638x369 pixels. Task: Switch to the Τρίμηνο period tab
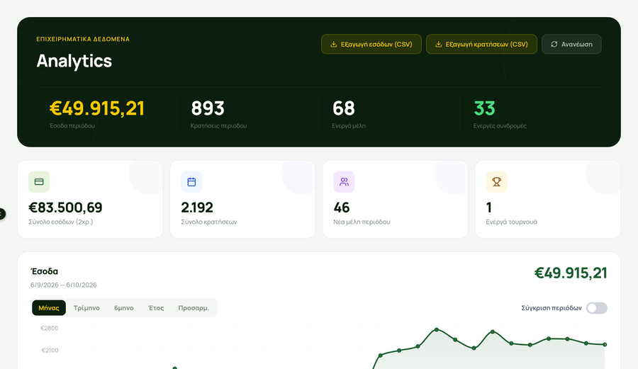[86, 308]
